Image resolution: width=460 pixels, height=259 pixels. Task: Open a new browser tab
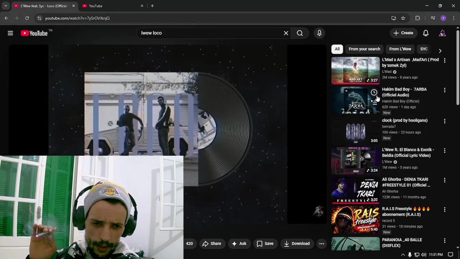[152, 6]
